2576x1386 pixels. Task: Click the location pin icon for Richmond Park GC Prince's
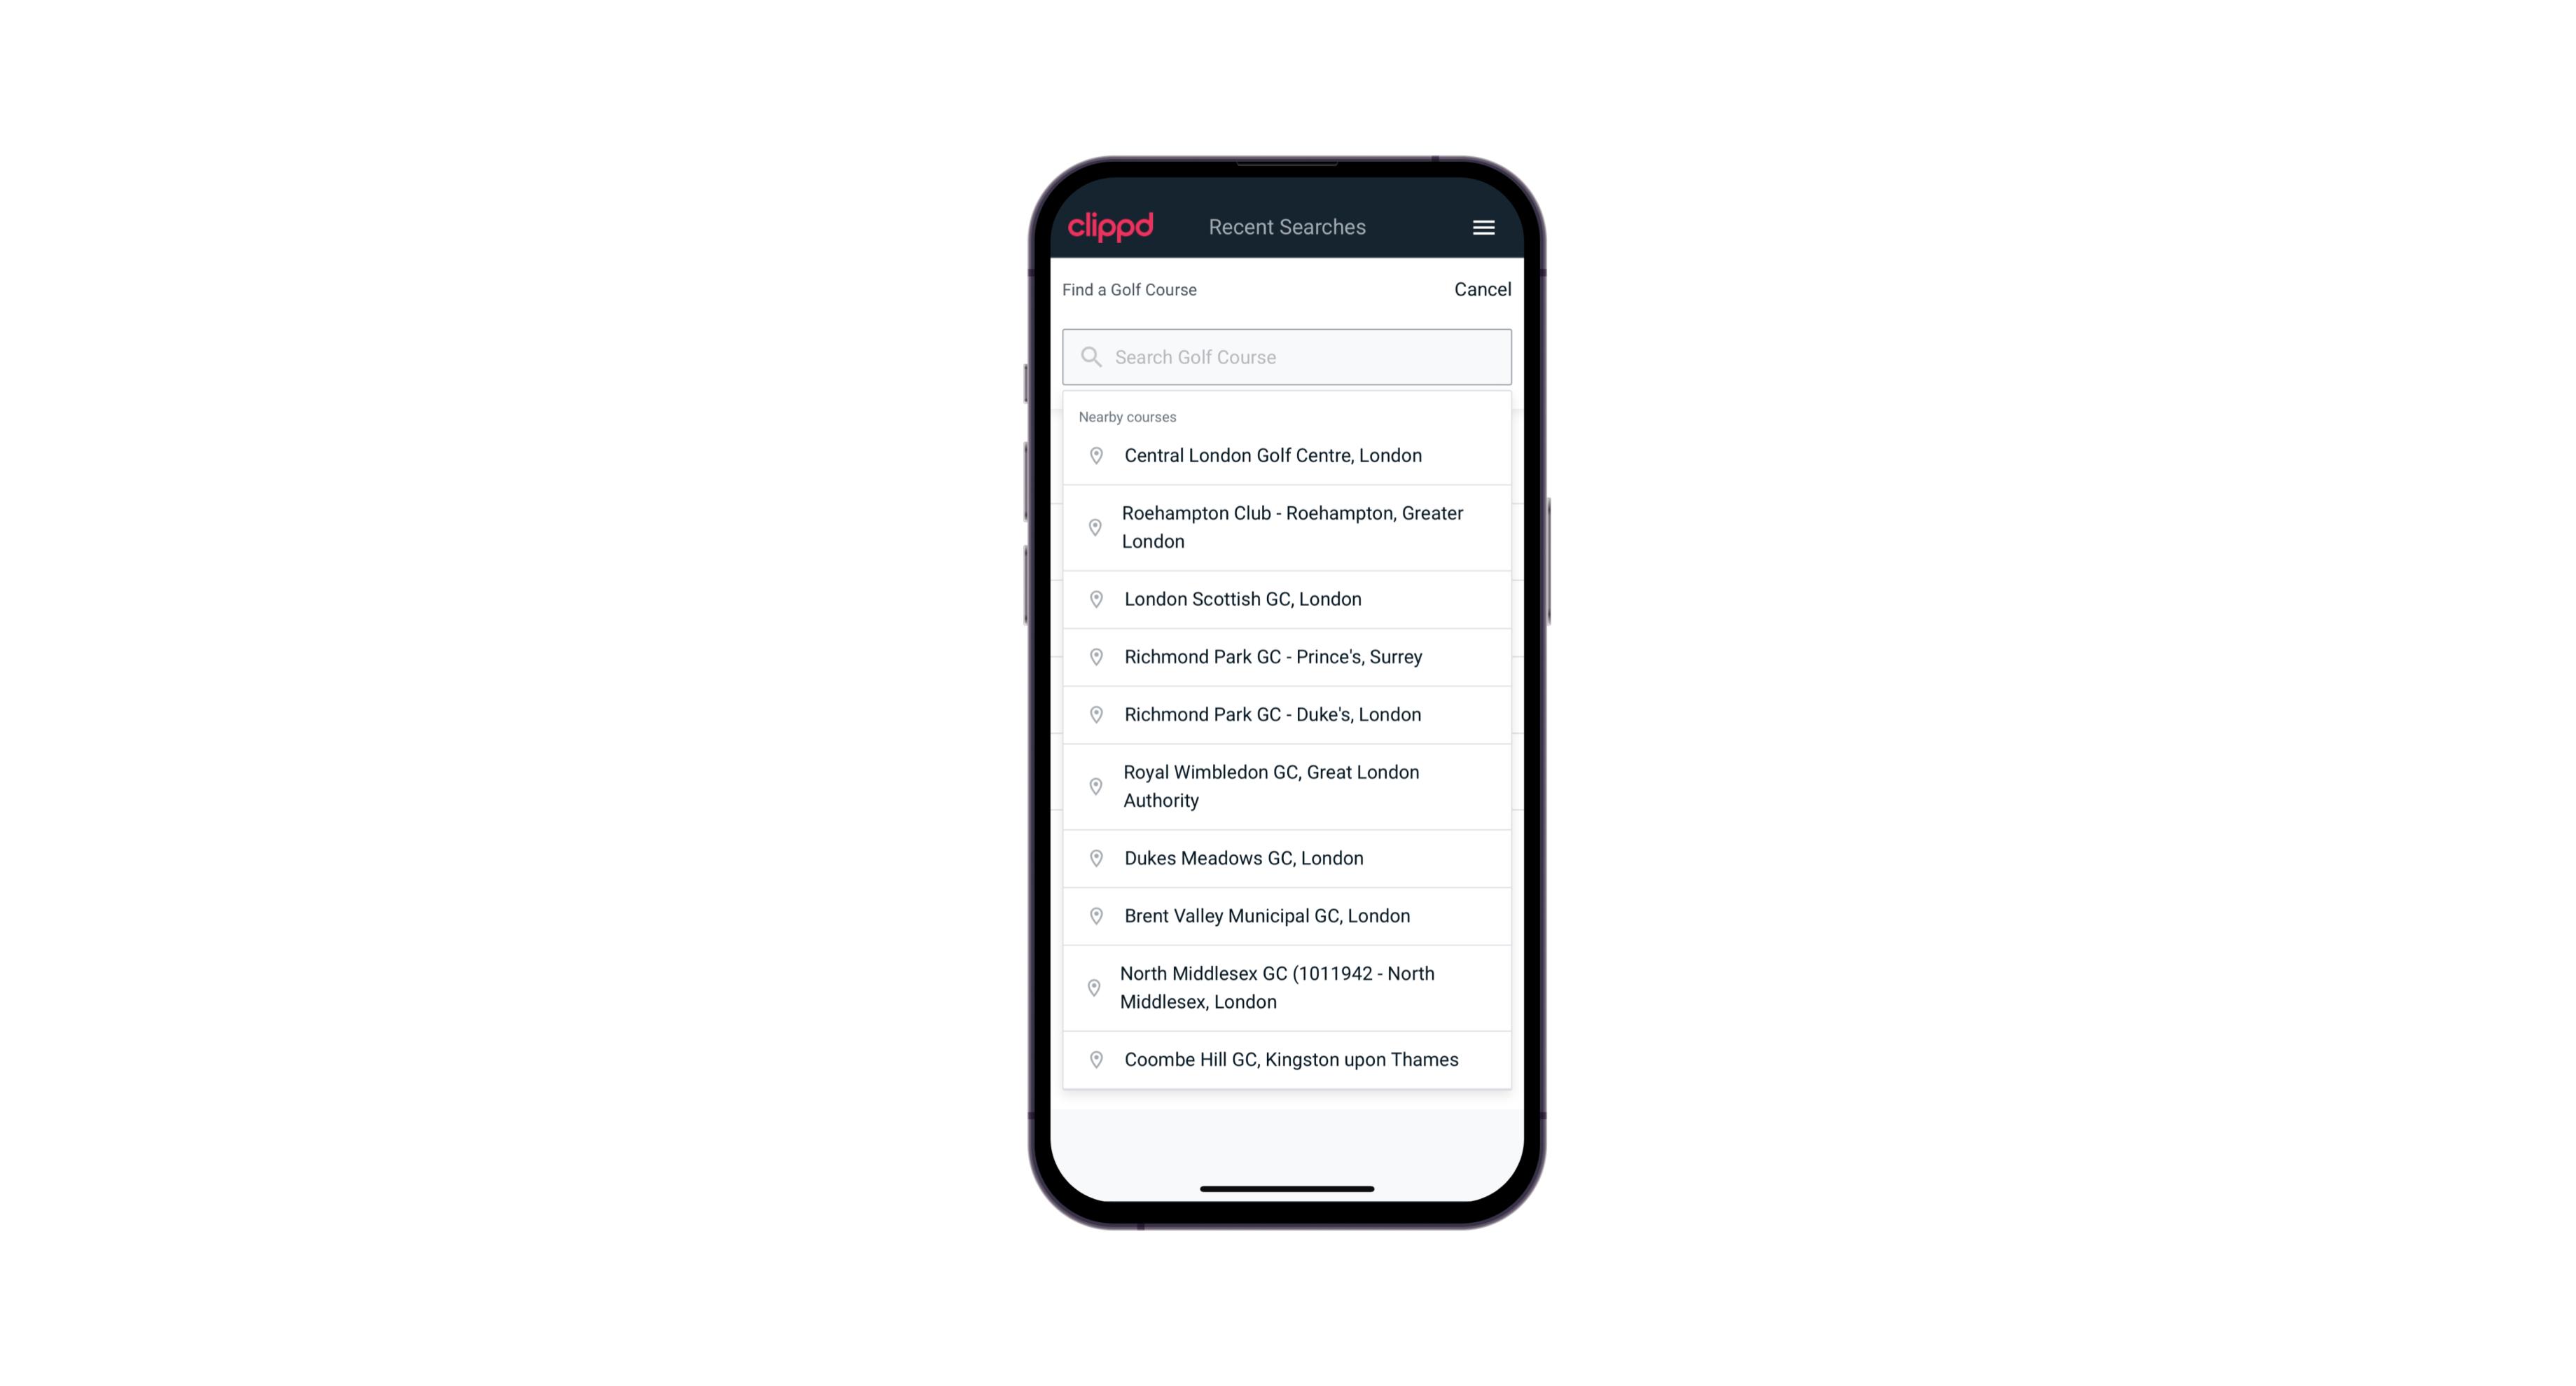[1092, 656]
